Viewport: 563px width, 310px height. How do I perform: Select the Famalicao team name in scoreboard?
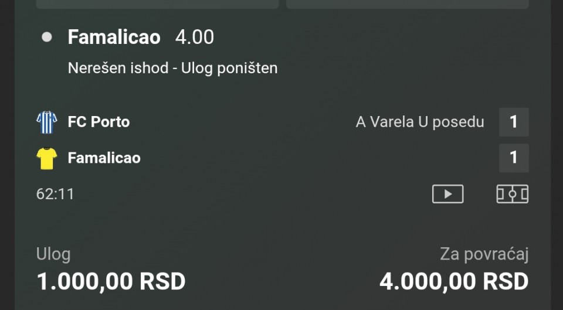pyautogui.click(x=104, y=158)
